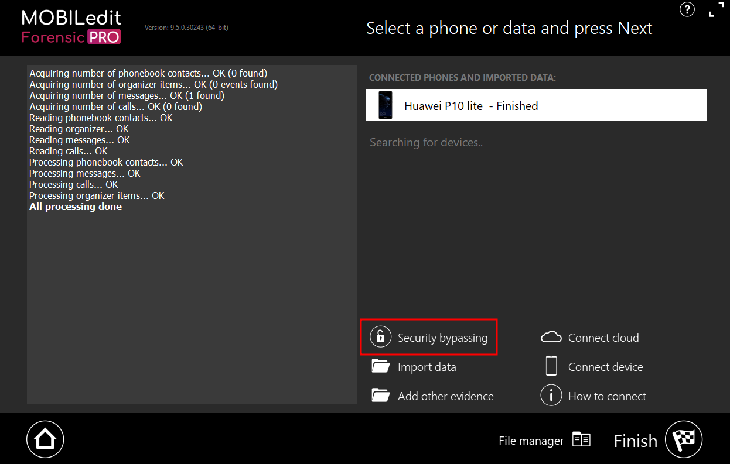Screen dimensions: 730x464
Task: Click 'All processing done' log line
Action: (x=76, y=207)
